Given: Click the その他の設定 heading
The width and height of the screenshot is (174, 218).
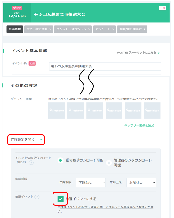Looking at the screenshot, I should pos(24,85).
